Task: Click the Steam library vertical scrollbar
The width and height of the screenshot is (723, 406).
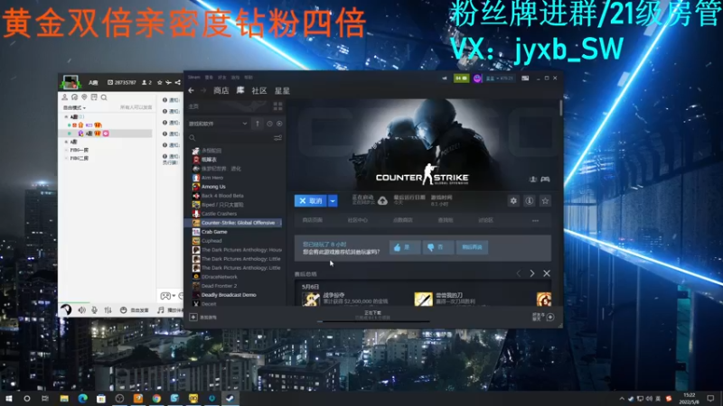Action: pyautogui.click(x=560, y=108)
